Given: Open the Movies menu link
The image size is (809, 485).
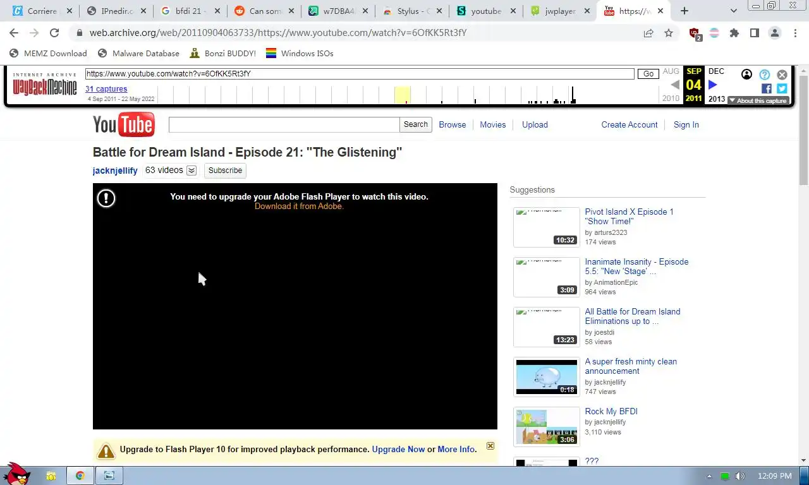Looking at the screenshot, I should click(493, 124).
